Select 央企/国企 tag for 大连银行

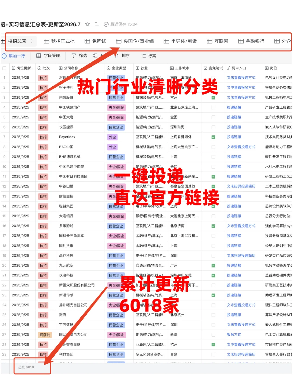pyautogui.click(x=116, y=216)
